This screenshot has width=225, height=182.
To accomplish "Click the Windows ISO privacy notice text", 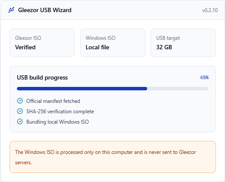I will pos(106,157).
